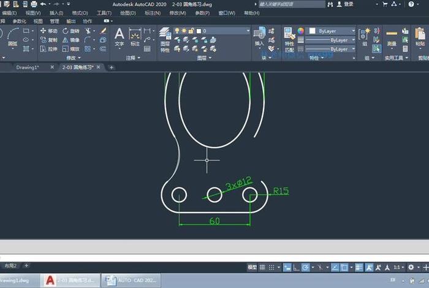Toggle the layer freeze sun icon
This screenshot has width=429, height=288.
pos(184,31)
